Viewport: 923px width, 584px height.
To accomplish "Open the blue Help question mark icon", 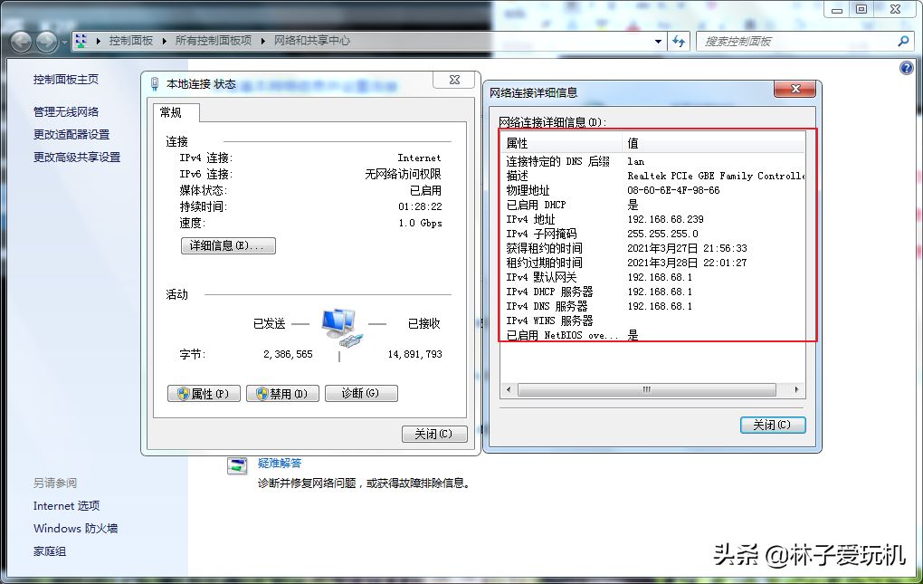I will [907, 68].
